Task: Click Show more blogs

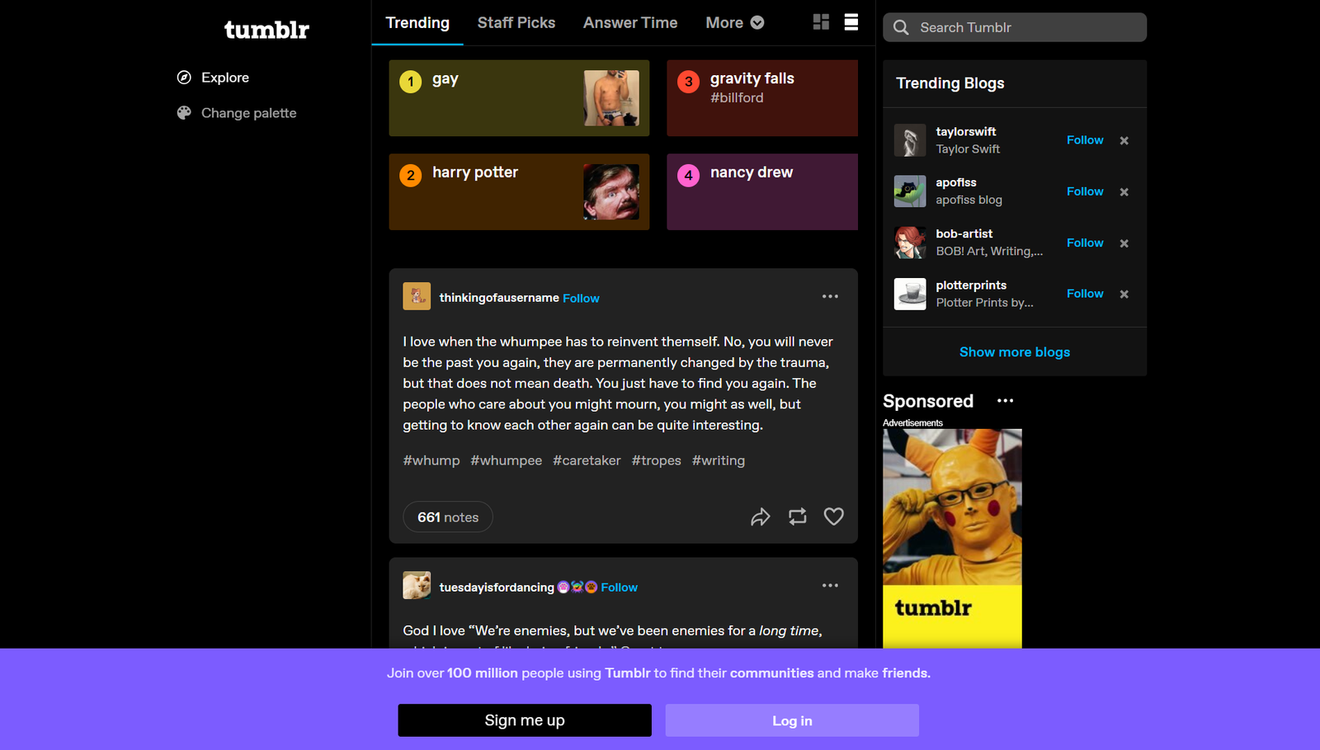Action: (x=1015, y=352)
